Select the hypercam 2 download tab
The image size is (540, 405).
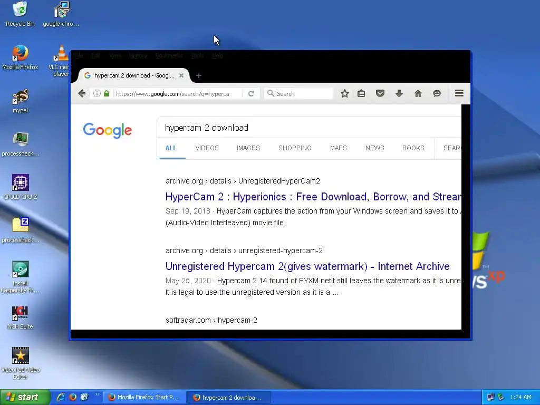click(133, 75)
